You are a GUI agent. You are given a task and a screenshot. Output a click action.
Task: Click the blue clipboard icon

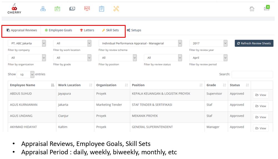click(x=101, y=9)
